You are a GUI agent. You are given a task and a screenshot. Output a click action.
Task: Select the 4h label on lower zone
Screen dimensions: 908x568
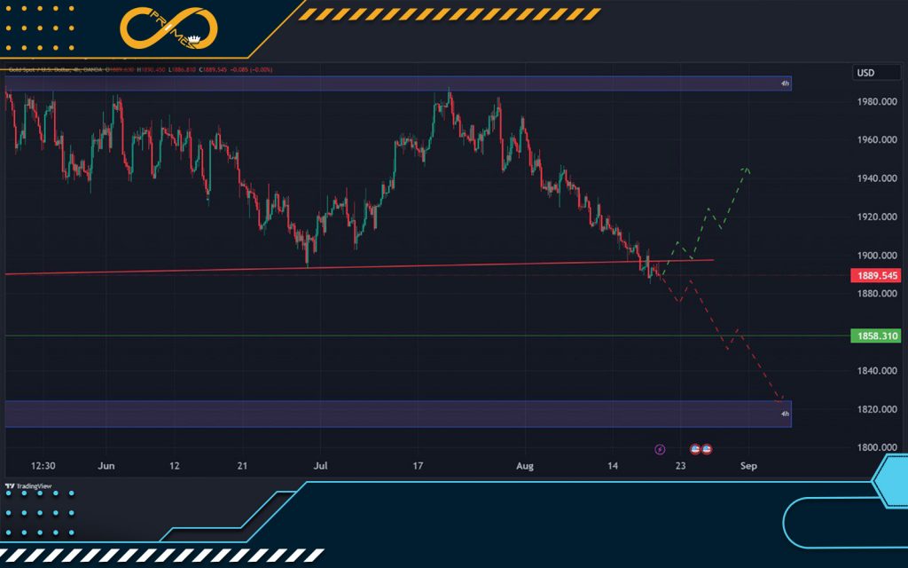click(784, 414)
